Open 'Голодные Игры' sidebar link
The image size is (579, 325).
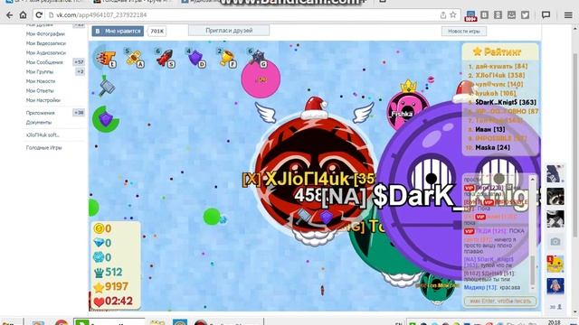click(44, 148)
